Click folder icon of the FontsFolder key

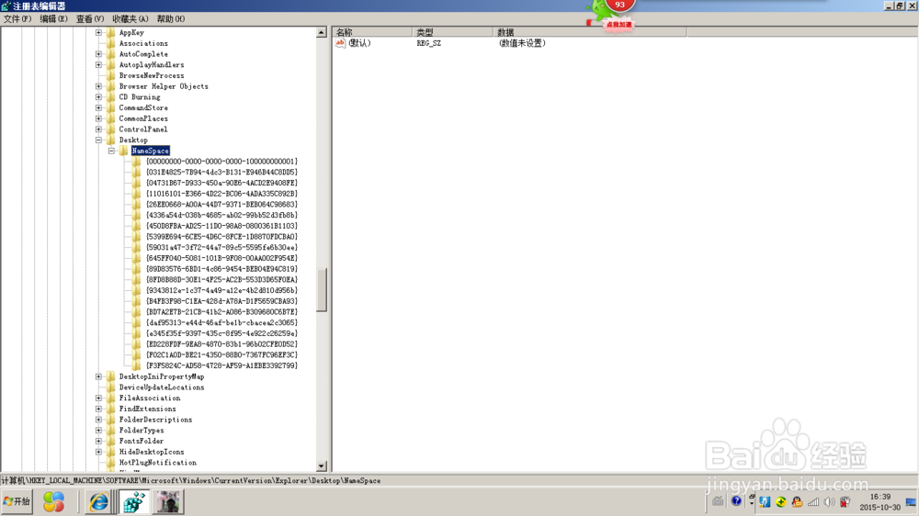point(111,441)
